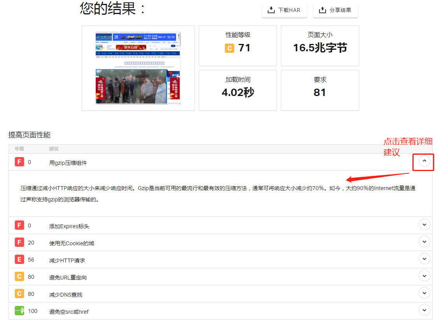Click the green grade badge for 避免空src或href
This screenshot has height=325, width=442.
tap(19, 311)
